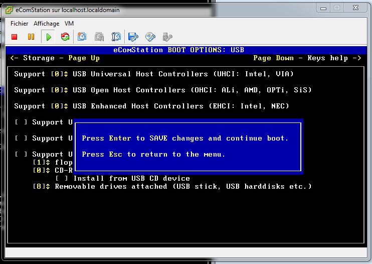Click the floppy drive connection icon
The image size is (372, 264).
tap(133, 37)
